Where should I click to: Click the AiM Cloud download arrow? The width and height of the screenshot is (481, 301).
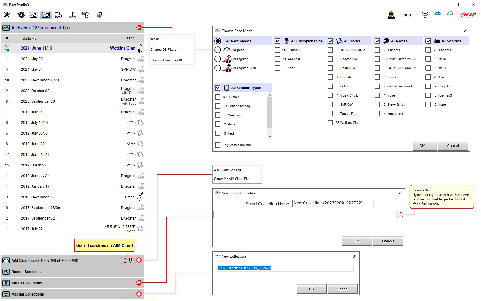click(x=131, y=260)
